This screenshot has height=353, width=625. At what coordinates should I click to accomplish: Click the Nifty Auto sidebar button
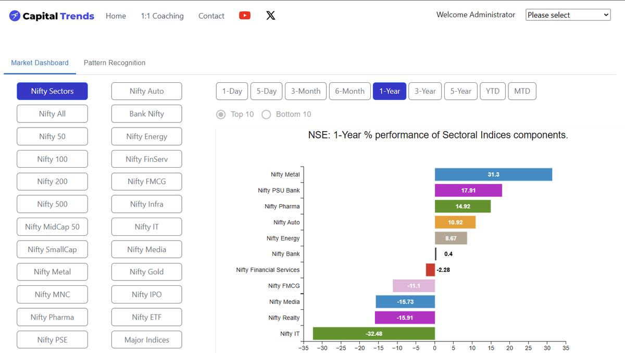point(147,91)
